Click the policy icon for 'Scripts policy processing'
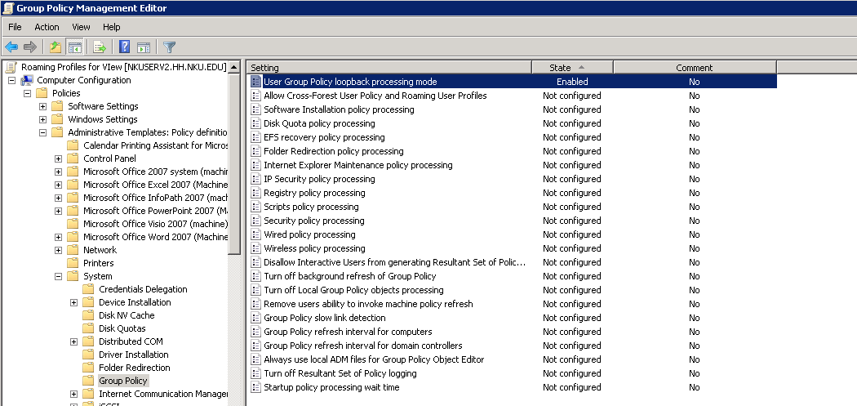 [x=255, y=207]
